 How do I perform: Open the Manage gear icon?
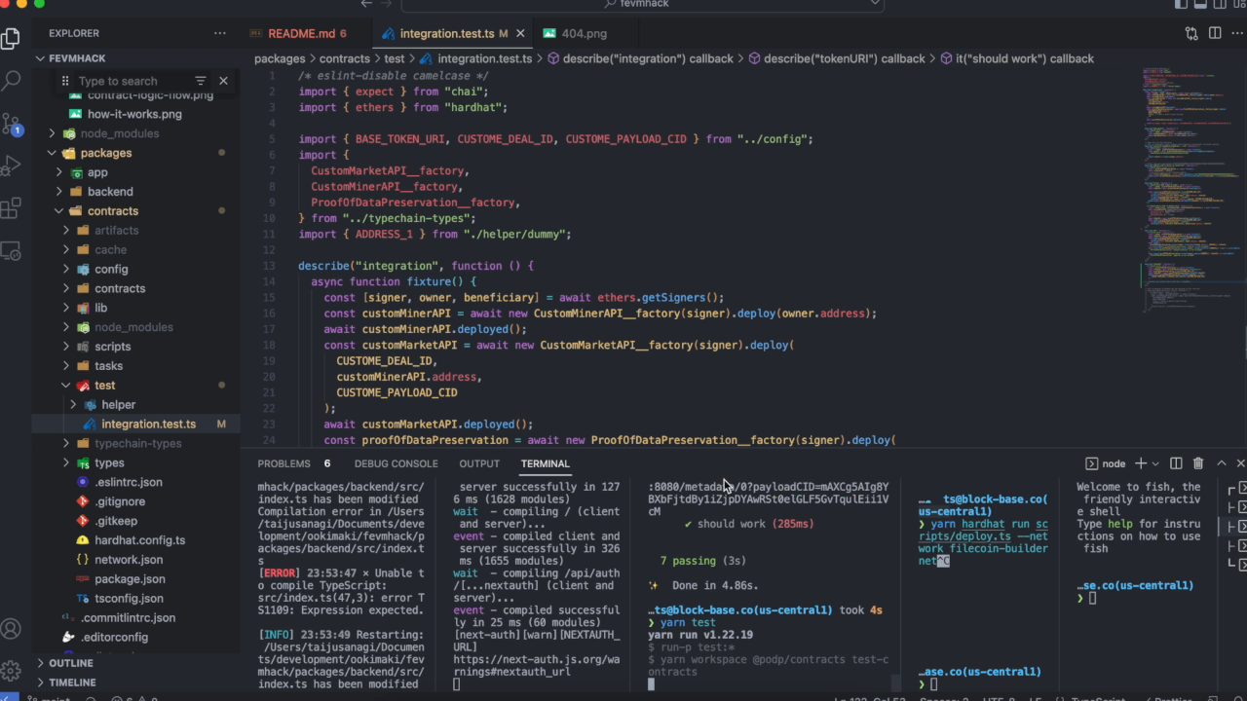point(11,671)
